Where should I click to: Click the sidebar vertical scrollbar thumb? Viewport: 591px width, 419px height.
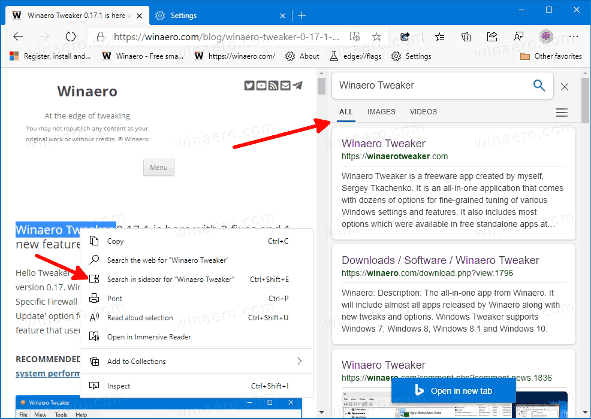click(585, 100)
